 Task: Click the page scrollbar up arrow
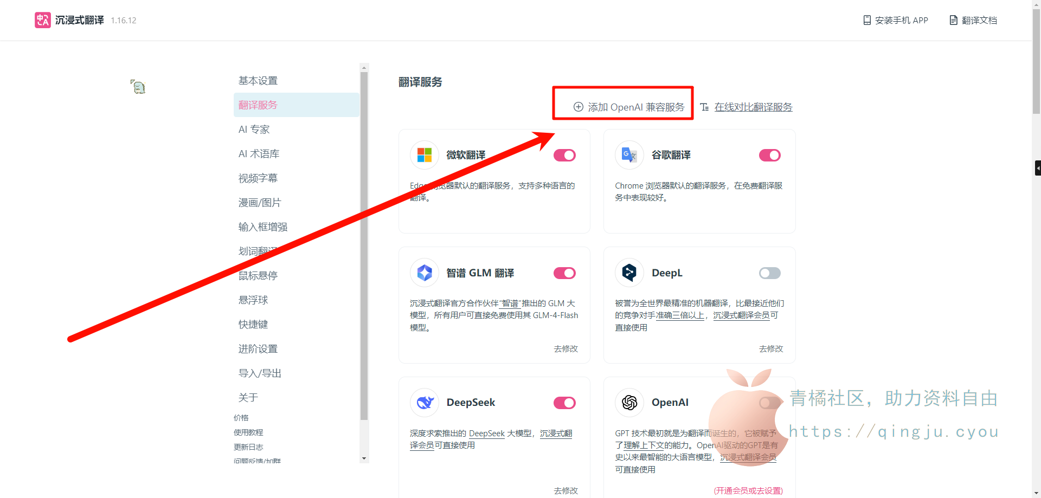(x=1037, y=4)
